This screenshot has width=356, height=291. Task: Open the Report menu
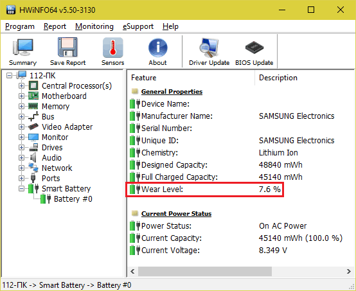coord(55,26)
